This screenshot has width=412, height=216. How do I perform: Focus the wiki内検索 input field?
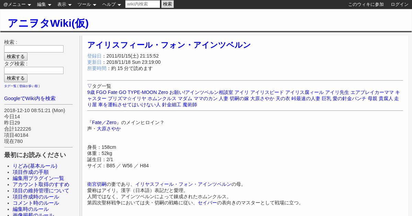coord(142,4)
